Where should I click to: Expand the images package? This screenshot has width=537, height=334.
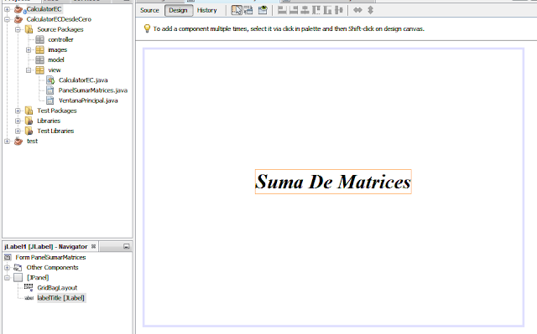(x=29, y=50)
